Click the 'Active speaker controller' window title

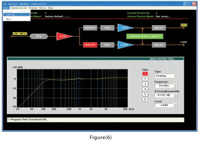coord(27,4)
